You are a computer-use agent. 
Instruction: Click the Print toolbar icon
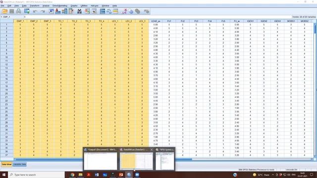pyautogui.click(x=19, y=11)
